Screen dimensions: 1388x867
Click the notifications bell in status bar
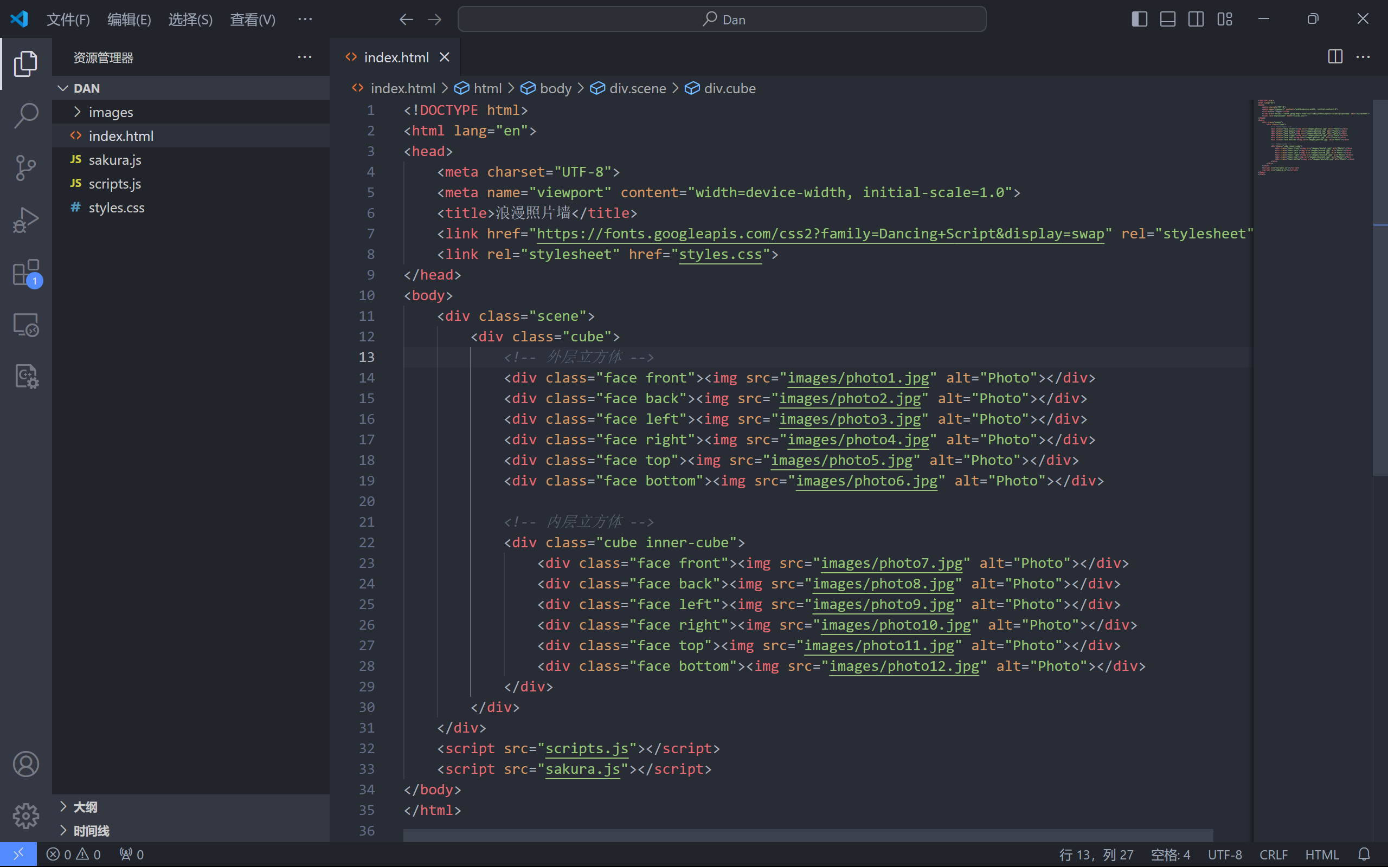coord(1364,855)
